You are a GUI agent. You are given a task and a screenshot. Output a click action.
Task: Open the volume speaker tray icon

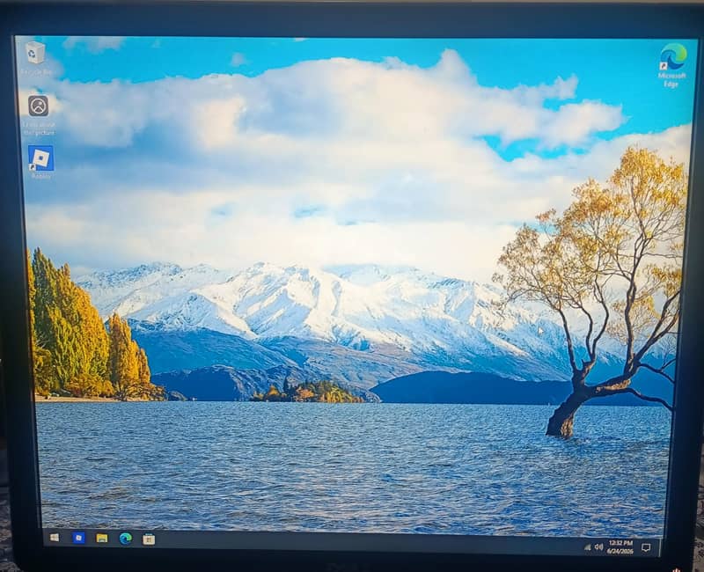[598, 546]
